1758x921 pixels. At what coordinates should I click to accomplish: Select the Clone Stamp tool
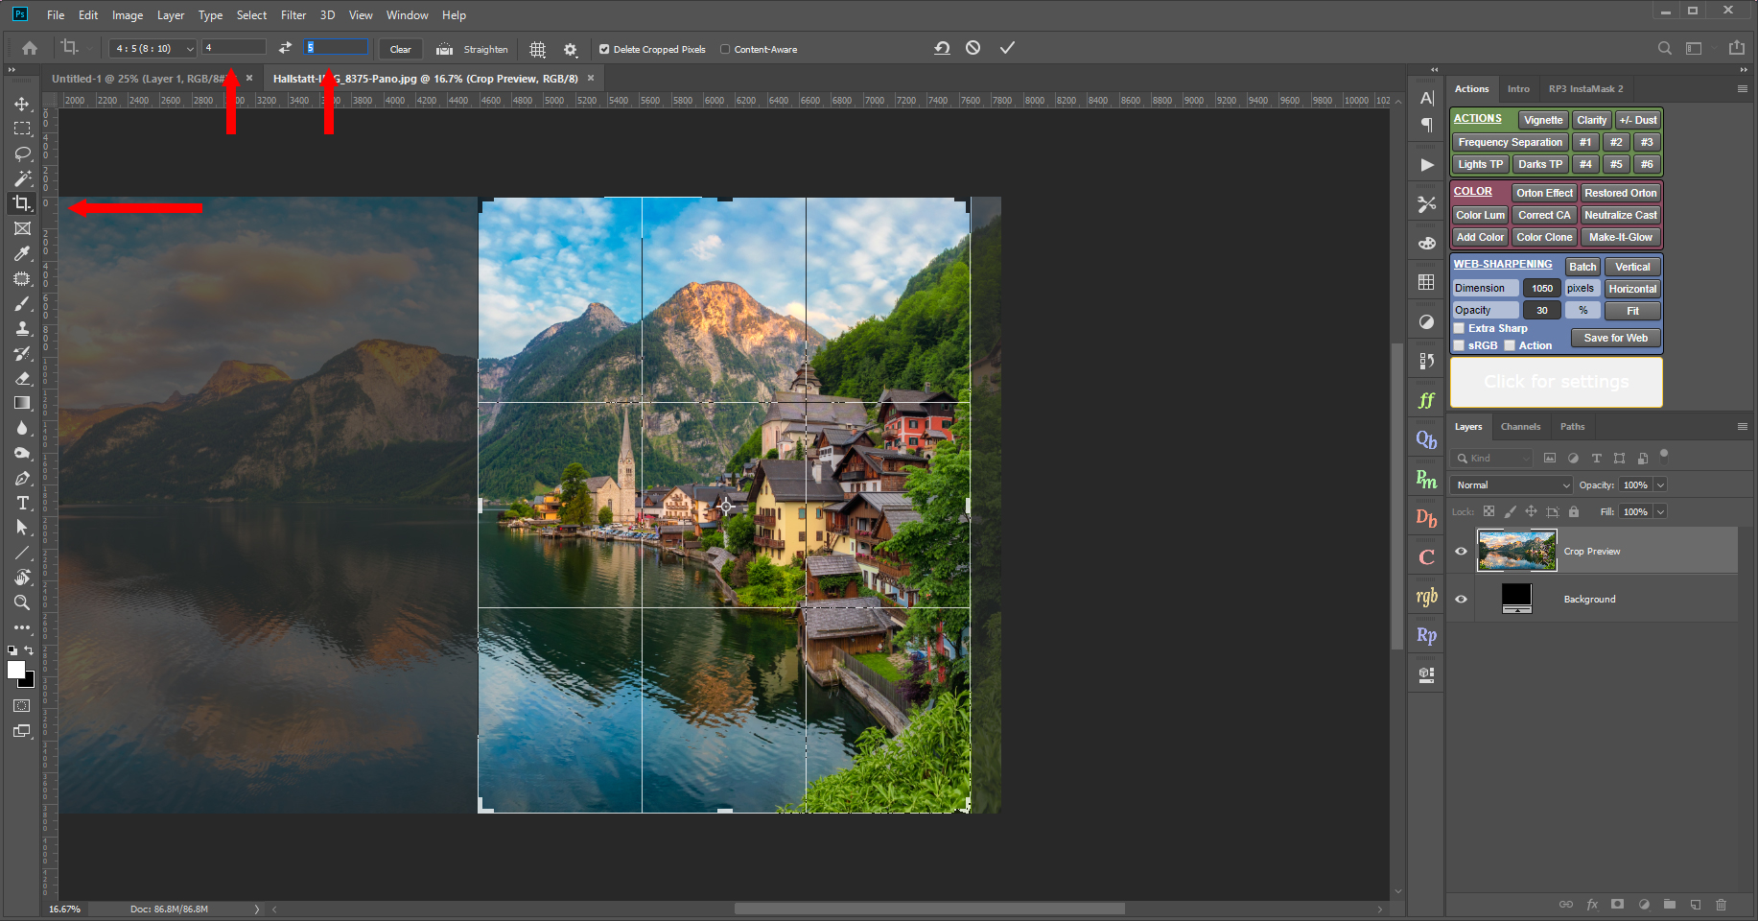tap(21, 328)
